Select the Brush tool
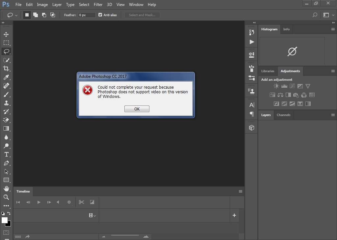 (x=6, y=94)
